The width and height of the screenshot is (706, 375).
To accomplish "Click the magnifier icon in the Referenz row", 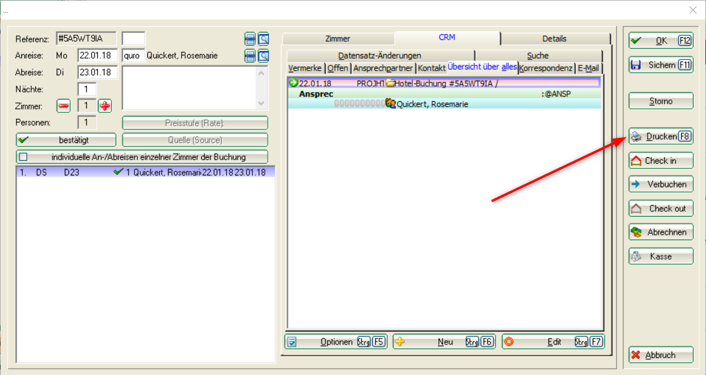I will (264, 39).
